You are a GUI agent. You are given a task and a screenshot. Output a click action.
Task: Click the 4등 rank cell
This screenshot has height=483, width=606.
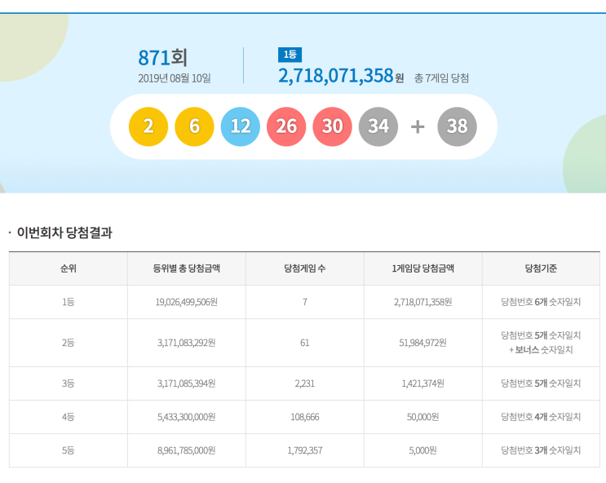(69, 417)
